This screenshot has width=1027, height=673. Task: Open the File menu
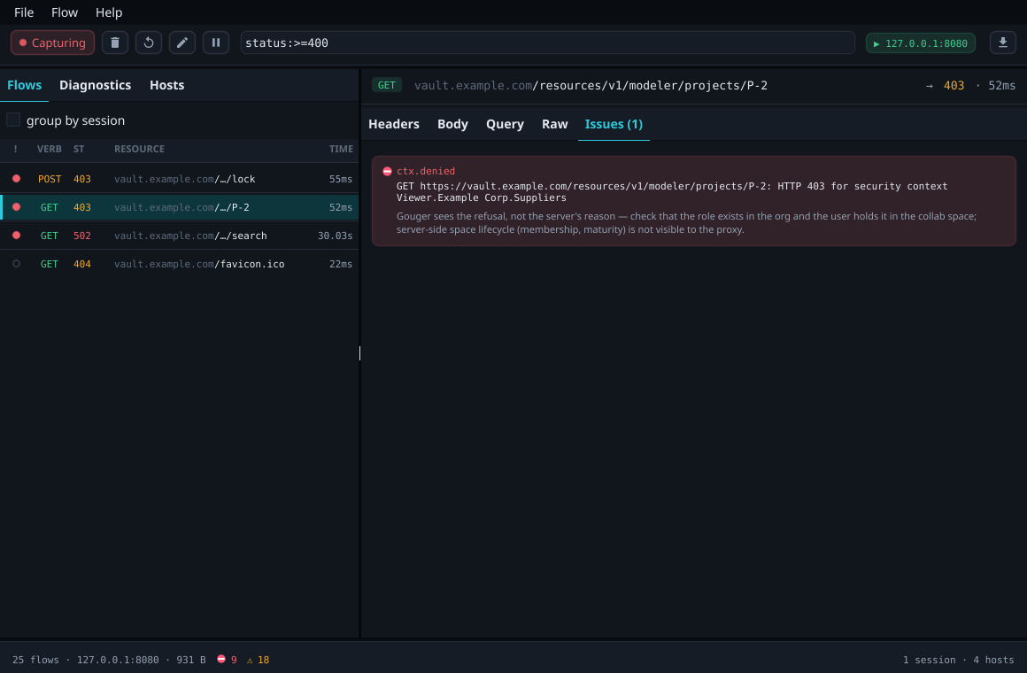pyautogui.click(x=24, y=12)
